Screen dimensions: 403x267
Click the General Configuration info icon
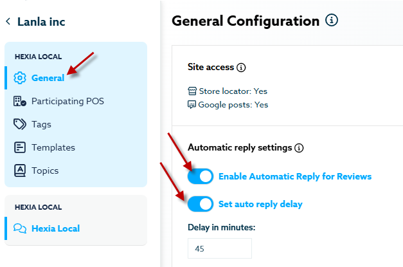click(332, 21)
